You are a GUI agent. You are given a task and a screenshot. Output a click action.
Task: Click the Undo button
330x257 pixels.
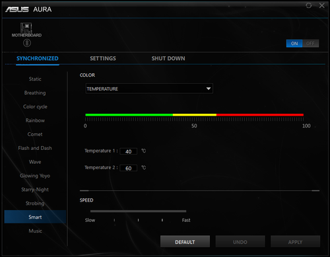click(x=240, y=242)
